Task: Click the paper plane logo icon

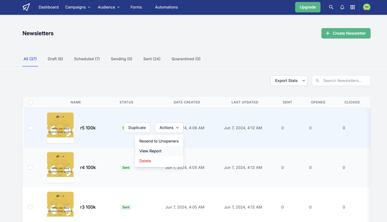Action: point(26,7)
